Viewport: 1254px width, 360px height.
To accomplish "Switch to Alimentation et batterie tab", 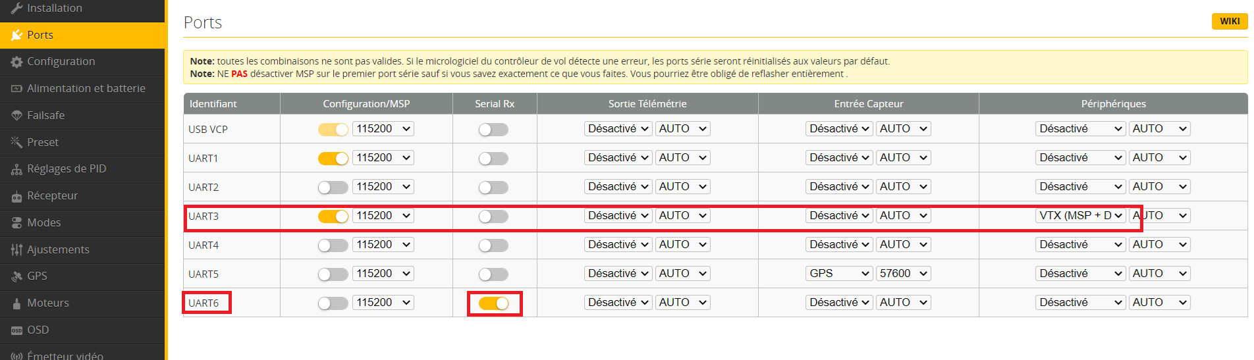I will [x=86, y=89].
